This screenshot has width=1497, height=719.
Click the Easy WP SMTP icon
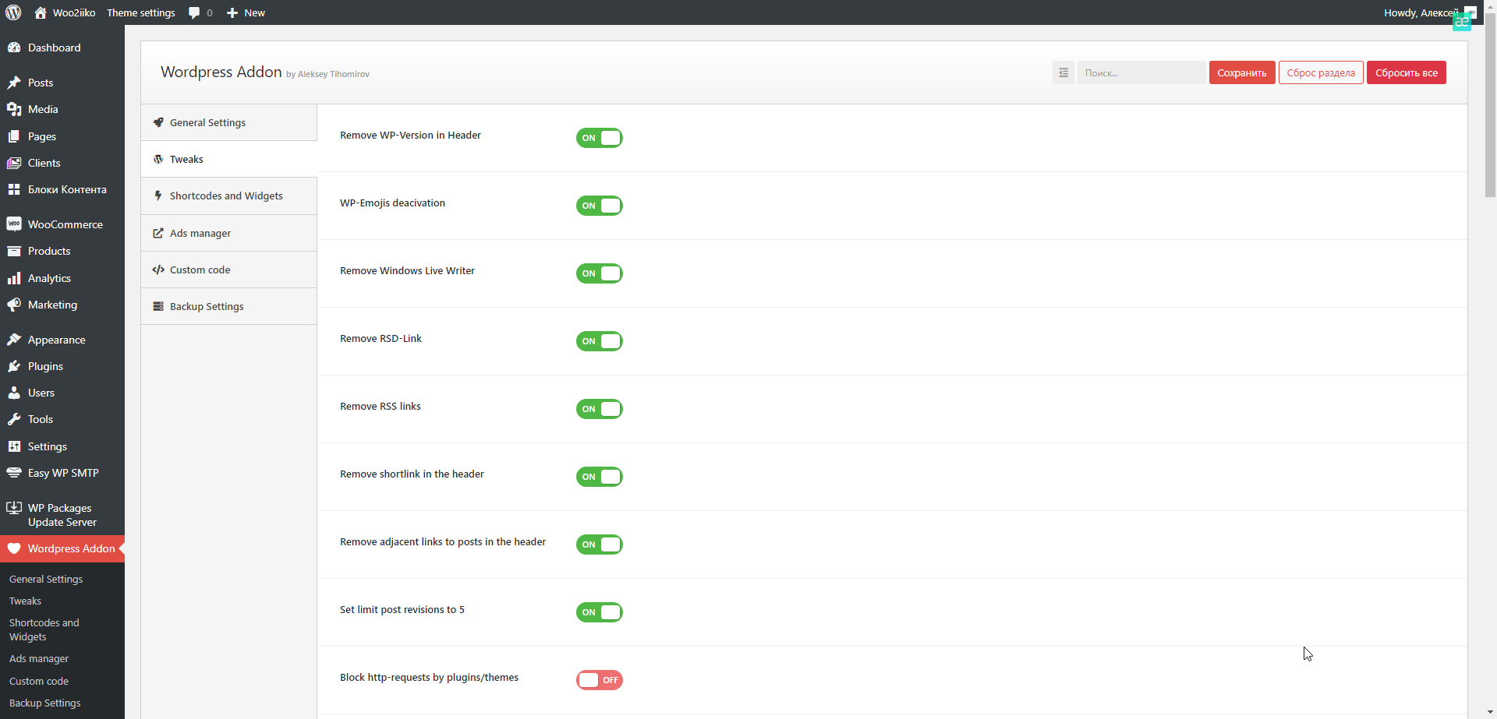pos(14,473)
